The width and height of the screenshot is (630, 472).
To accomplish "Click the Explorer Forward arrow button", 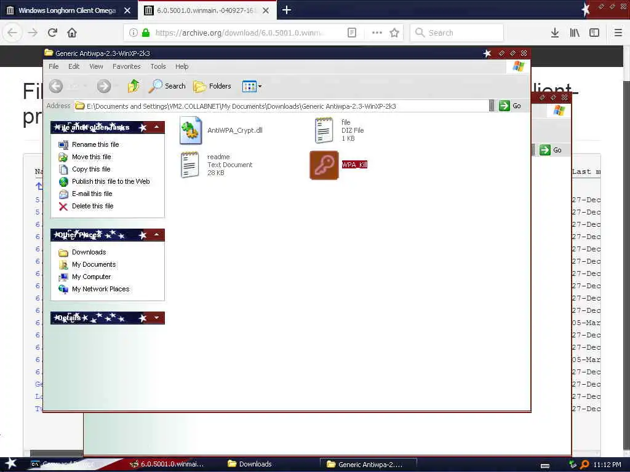I will (103, 86).
